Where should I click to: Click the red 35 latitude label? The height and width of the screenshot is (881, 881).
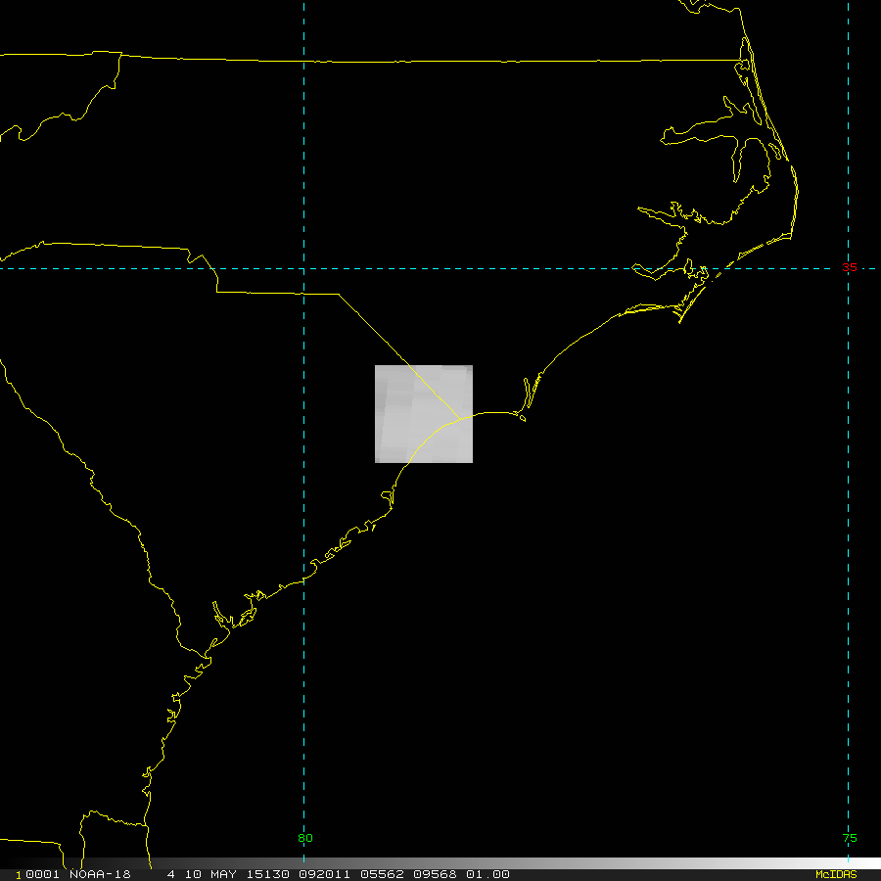click(849, 268)
